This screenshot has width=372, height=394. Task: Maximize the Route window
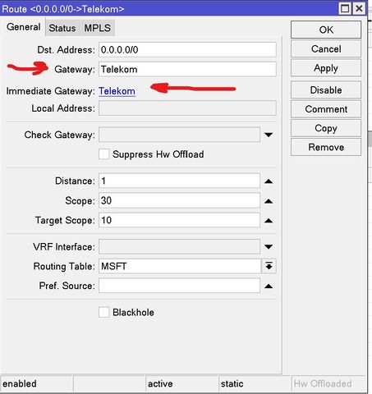345,8
